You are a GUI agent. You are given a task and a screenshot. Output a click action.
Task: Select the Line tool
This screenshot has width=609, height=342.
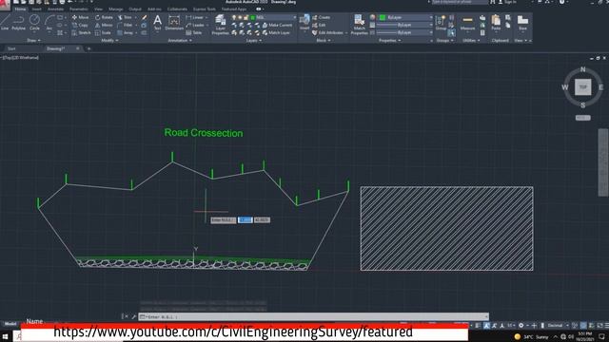point(5,22)
